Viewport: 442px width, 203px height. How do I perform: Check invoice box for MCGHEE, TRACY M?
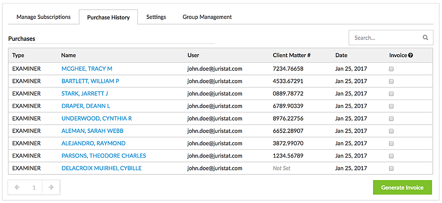391,69
